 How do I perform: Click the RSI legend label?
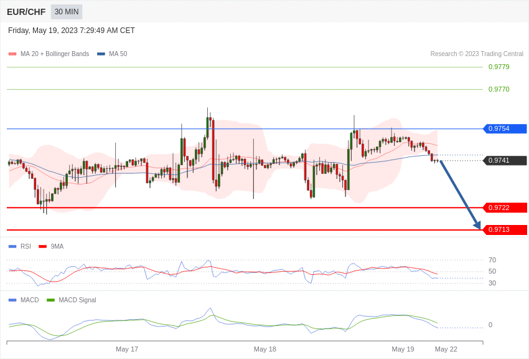tap(26, 247)
